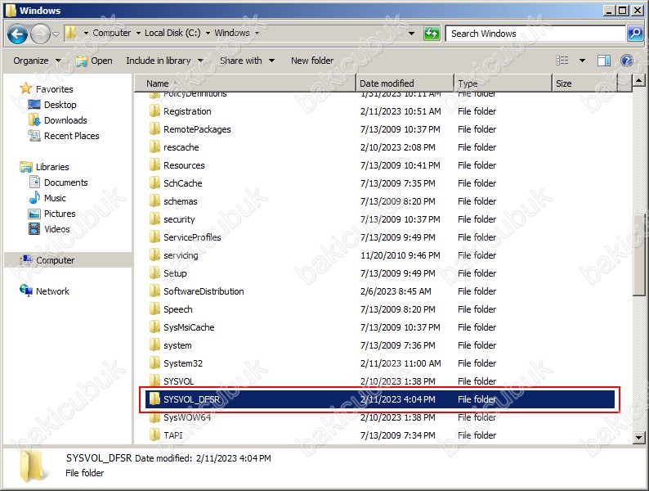649x491 pixels.
Task: Click the 11/20/2010 9:46 PM date cell
Action: pos(401,255)
